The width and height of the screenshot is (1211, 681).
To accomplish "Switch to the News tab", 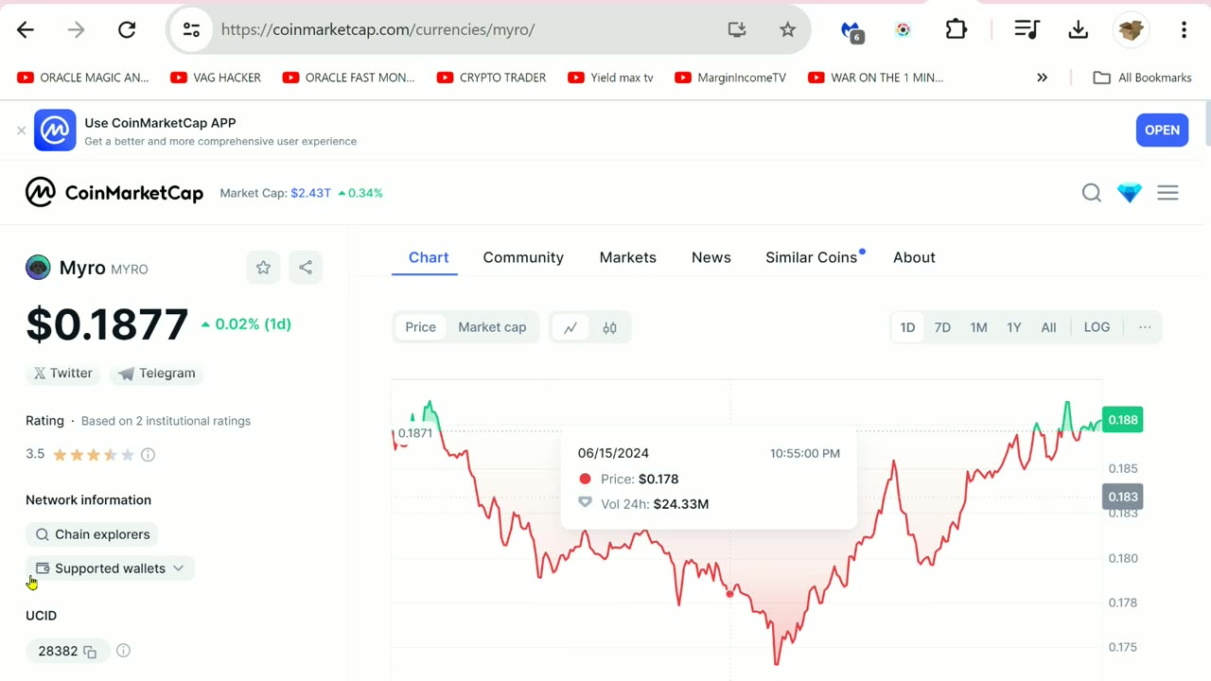I will coord(711,257).
